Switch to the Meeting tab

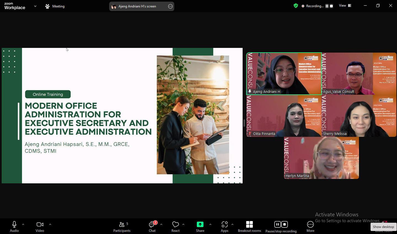click(x=55, y=6)
